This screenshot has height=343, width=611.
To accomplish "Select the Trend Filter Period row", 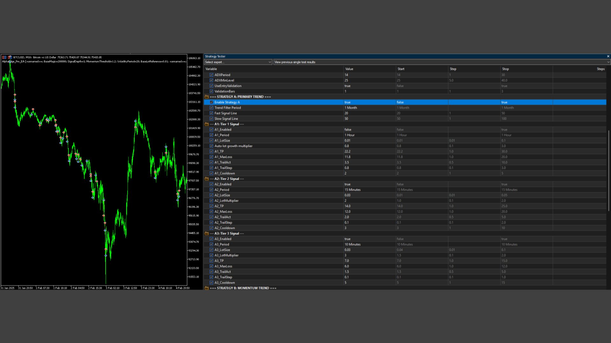I will tap(228, 108).
